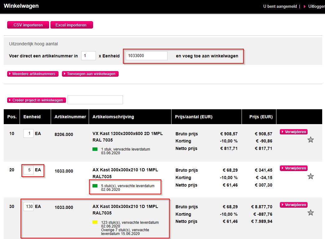Click green availability indicator for 8206.000

click(95, 149)
